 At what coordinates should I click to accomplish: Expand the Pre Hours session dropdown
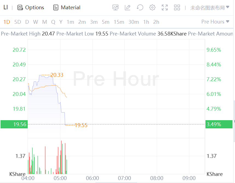pos(215,22)
